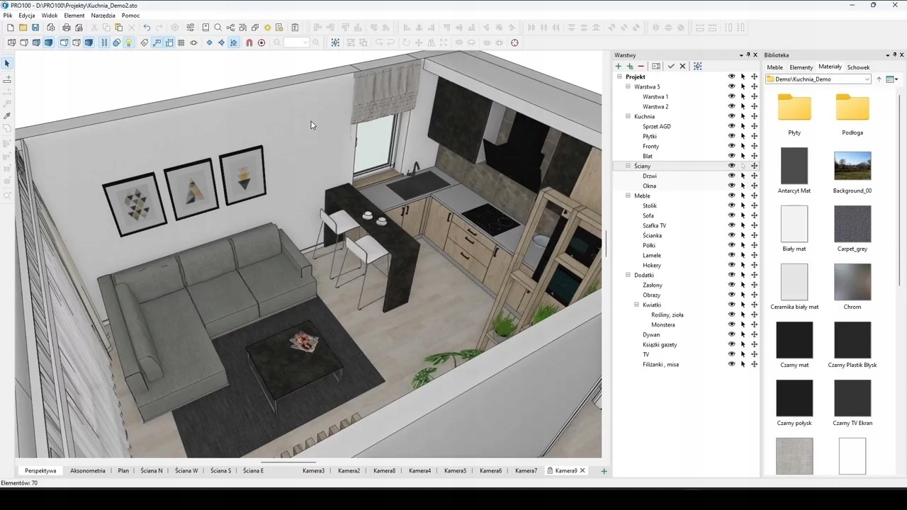Viewport: 907px width, 510px height.
Task: Click the red magnet snapping icon
Action: tap(249, 43)
